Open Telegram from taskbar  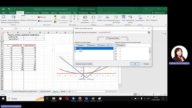[x=73, y=98]
